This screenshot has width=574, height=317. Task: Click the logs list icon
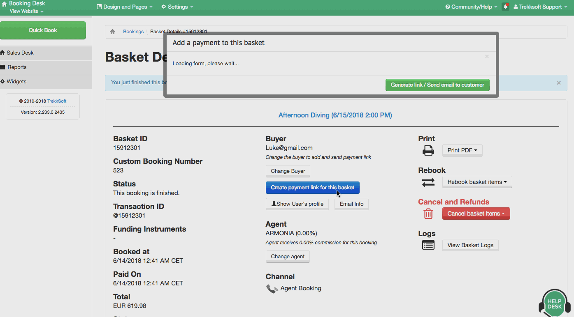(x=428, y=245)
